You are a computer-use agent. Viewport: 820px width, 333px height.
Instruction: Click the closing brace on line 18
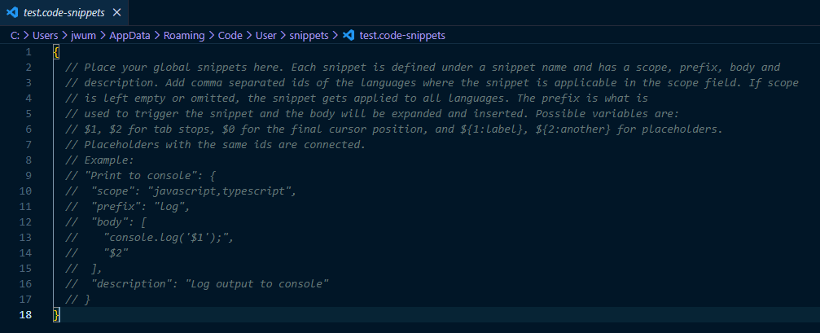55,315
